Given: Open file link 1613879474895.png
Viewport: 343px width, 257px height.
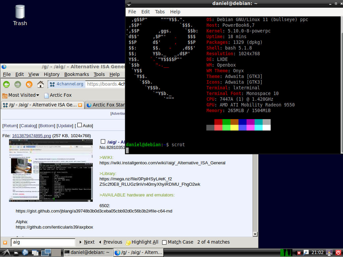Looking at the screenshot, I should pos(31,136).
